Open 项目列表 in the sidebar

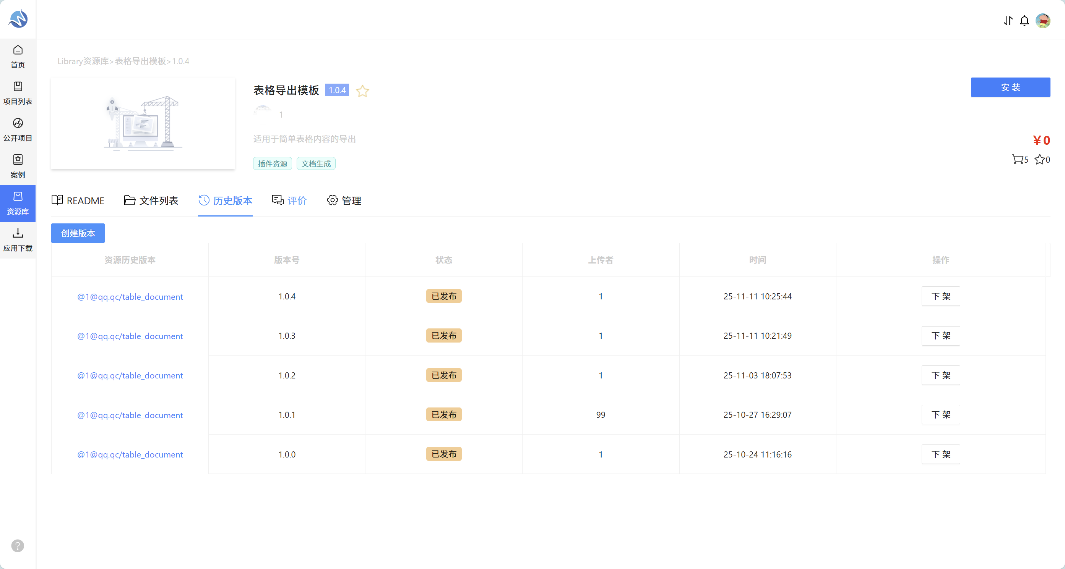(x=18, y=93)
